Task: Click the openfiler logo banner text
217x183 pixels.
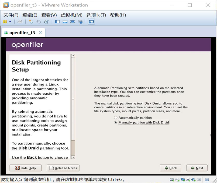Action: [27, 45]
